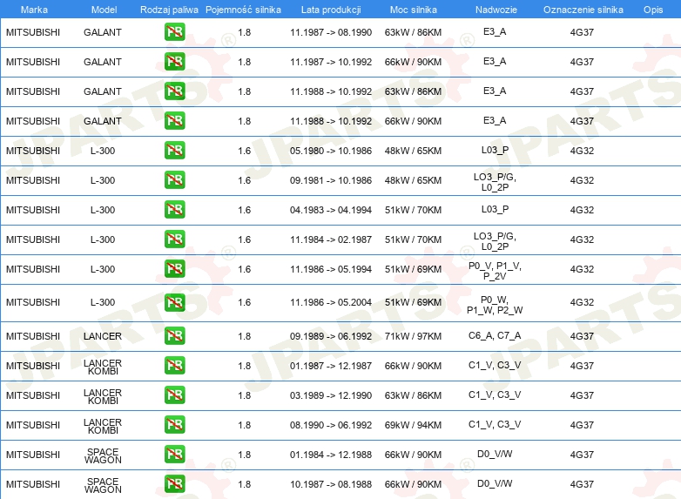Click SPACE WAGON model in 10.1987 row
681x499 pixels.
(x=103, y=486)
